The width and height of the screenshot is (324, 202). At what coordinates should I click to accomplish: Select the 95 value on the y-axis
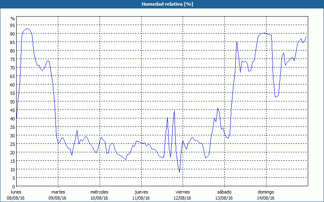click(x=13, y=25)
